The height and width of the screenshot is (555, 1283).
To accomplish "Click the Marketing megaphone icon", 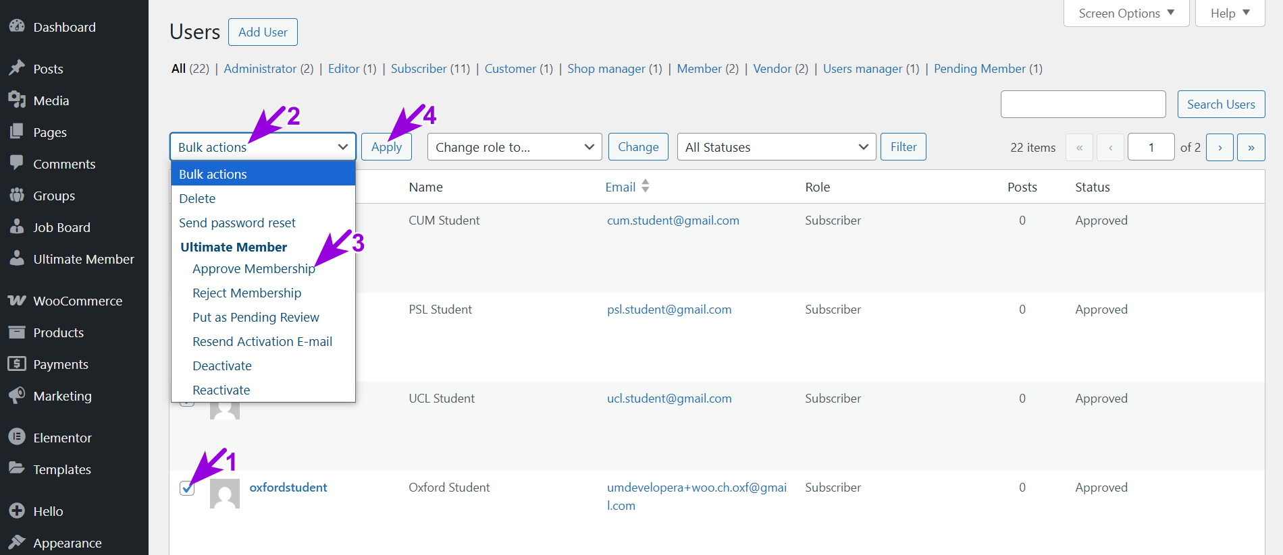I will click(17, 395).
